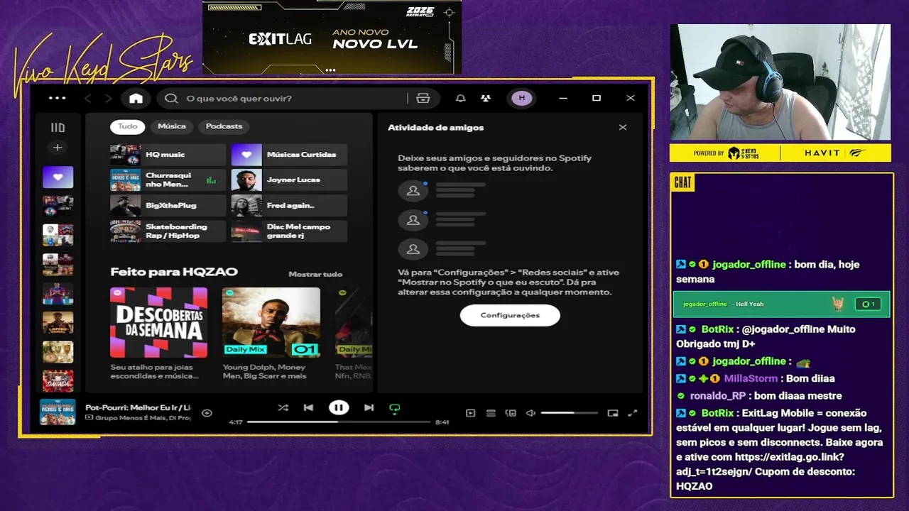Navigate forward with right arrow
The image size is (909, 511).
click(x=108, y=99)
